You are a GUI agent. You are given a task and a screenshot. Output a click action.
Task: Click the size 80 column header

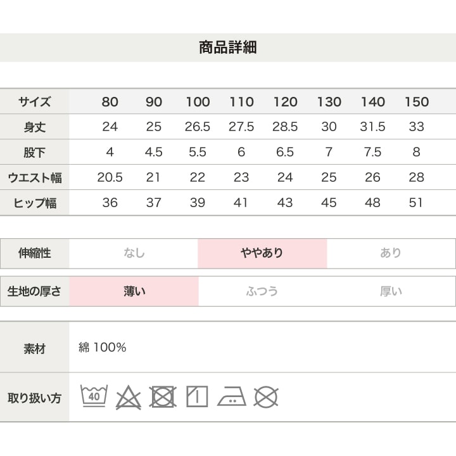pyautogui.click(x=110, y=102)
